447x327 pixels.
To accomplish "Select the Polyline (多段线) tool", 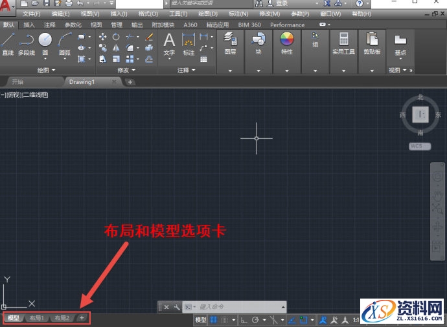I will pos(27,43).
